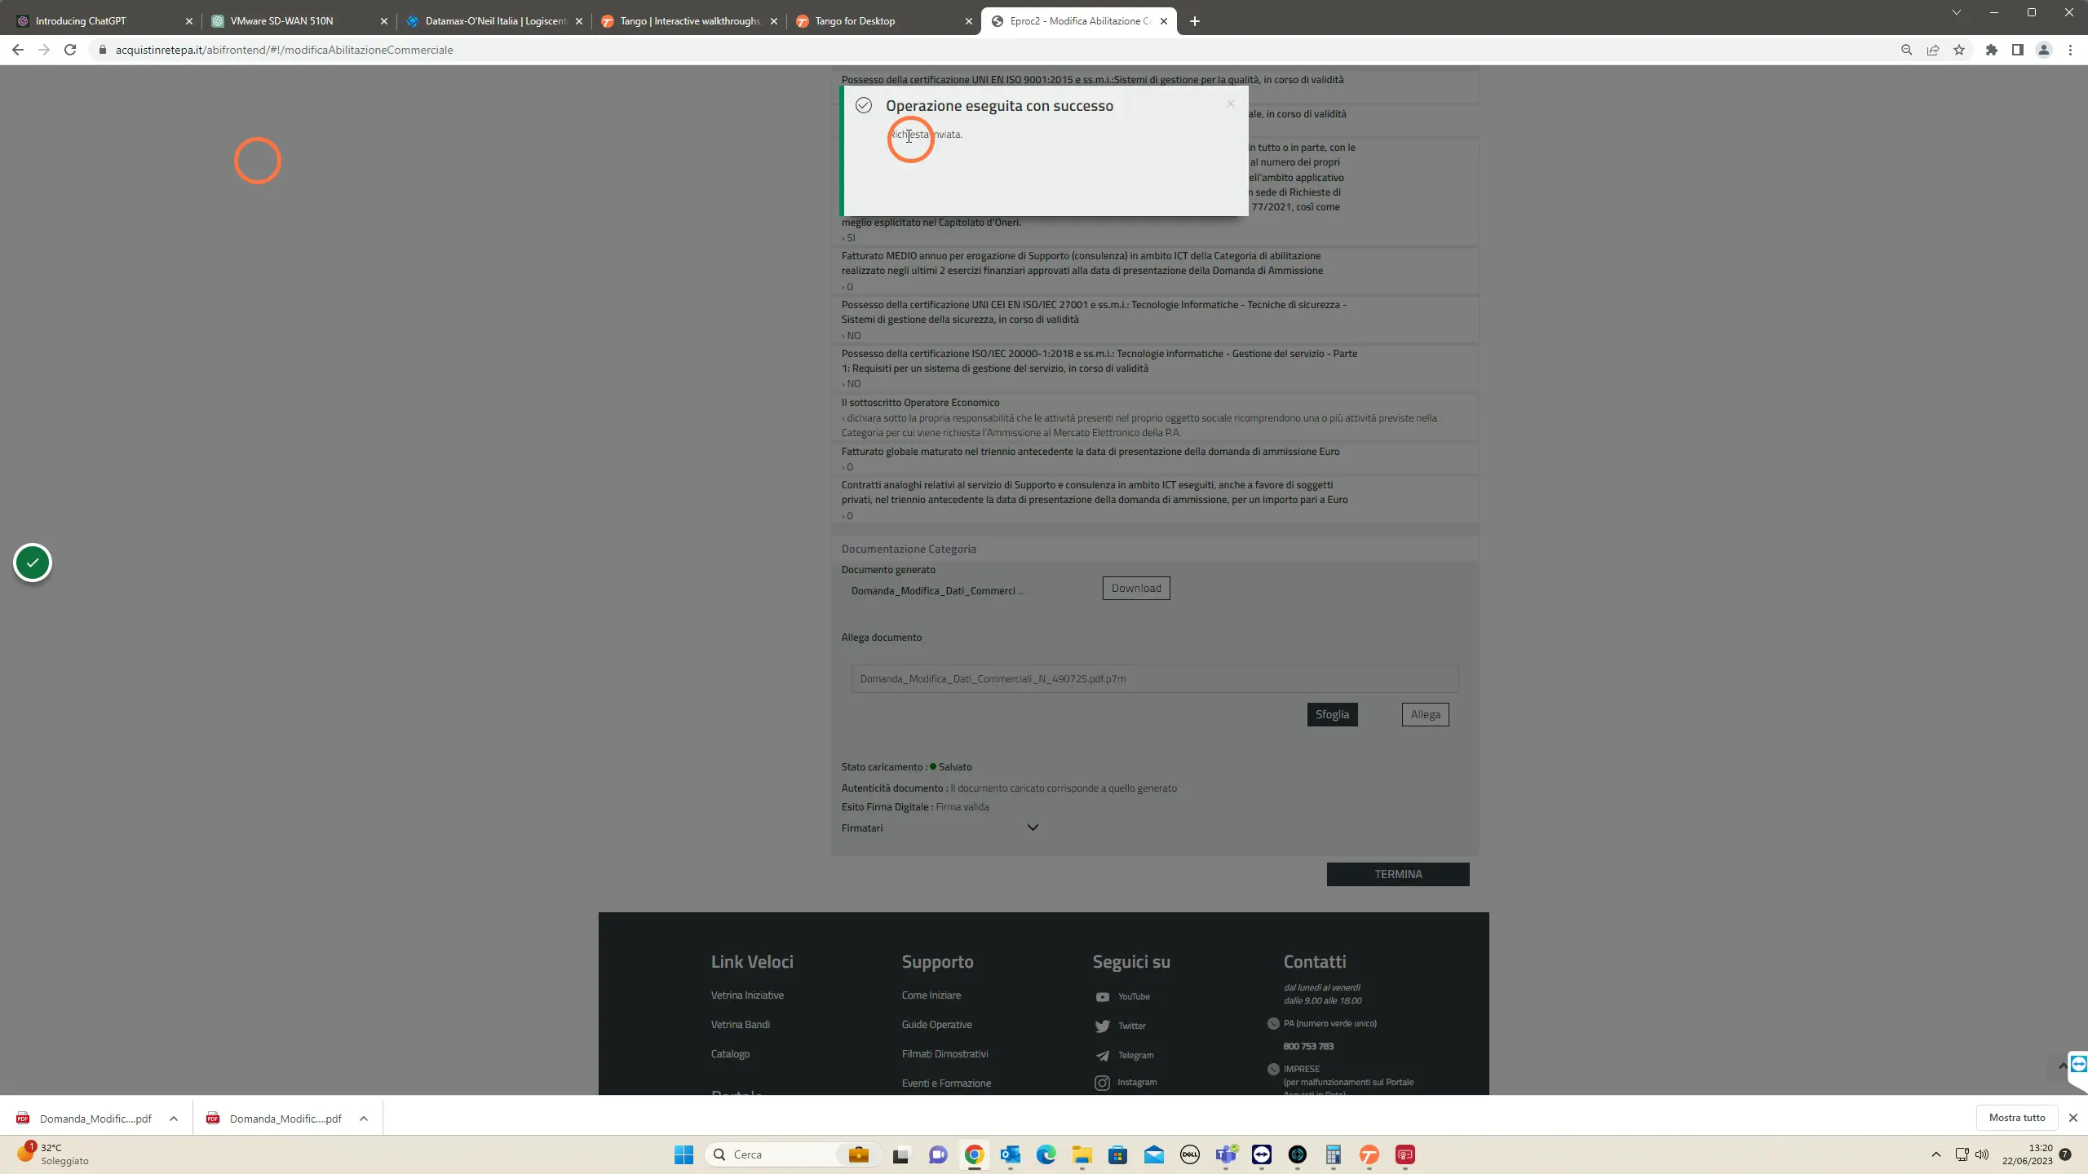
Task: Open Microsoft Teams from the taskbar
Action: coord(1226,1154)
